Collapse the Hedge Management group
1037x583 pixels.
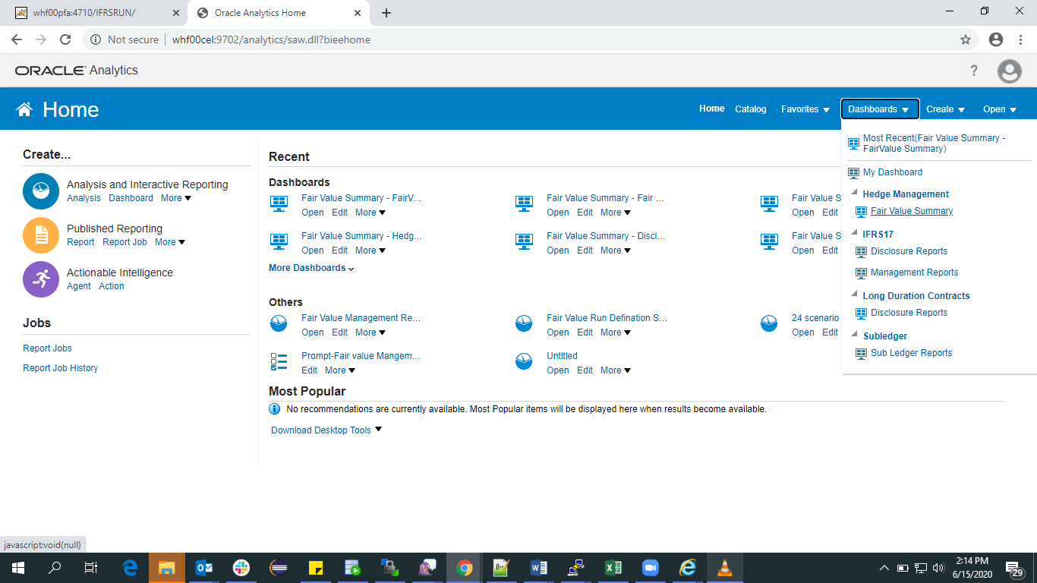tap(853, 194)
